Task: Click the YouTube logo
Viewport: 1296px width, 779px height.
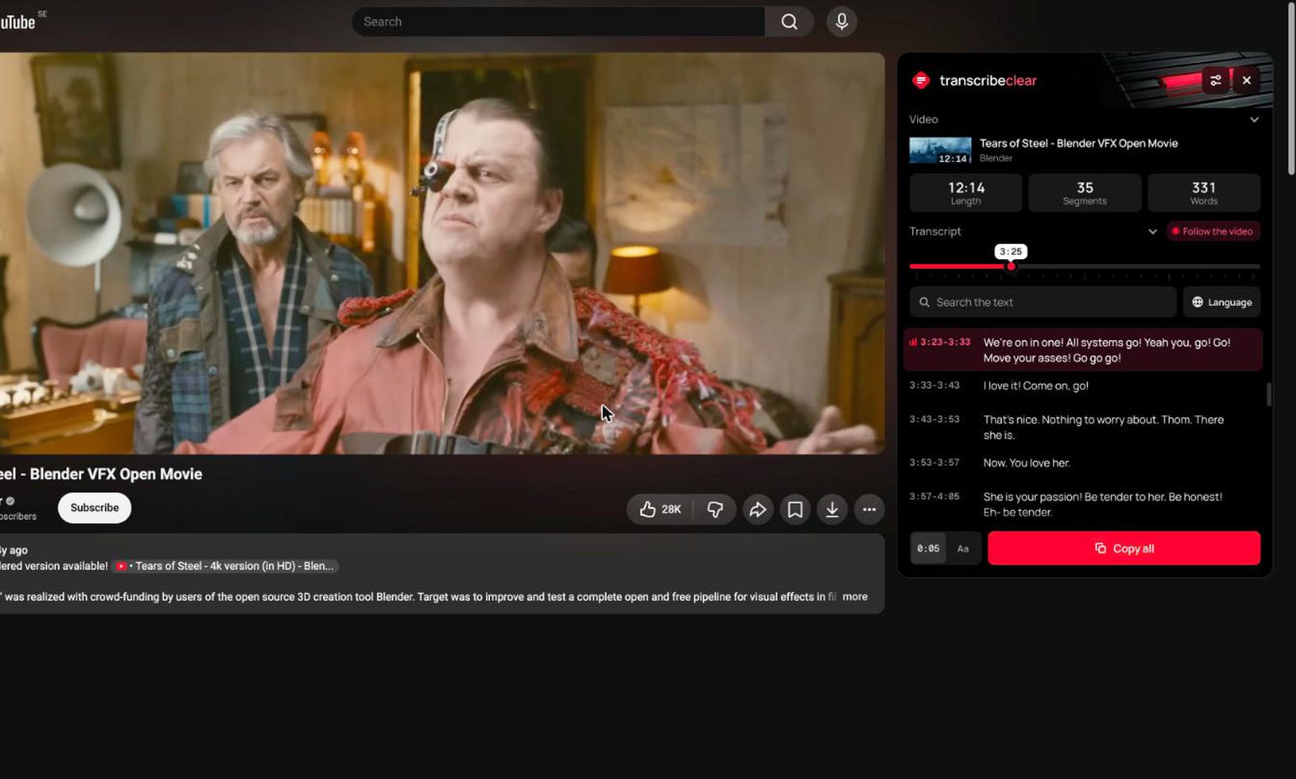Action: (x=18, y=22)
